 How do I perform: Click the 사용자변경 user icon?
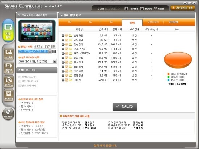126,9
